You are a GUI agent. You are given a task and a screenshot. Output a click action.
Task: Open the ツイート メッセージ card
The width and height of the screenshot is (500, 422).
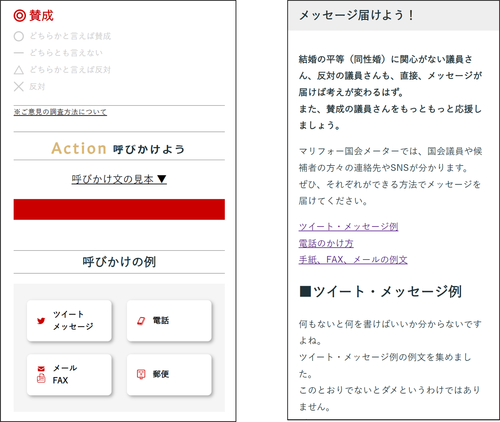point(69,321)
